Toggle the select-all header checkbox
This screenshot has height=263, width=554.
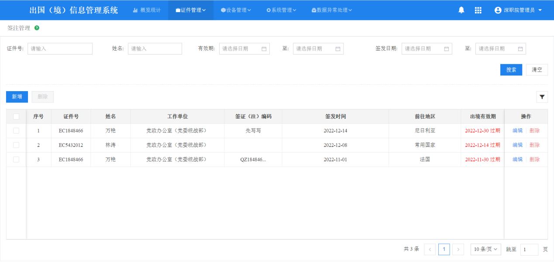tap(16, 116)
